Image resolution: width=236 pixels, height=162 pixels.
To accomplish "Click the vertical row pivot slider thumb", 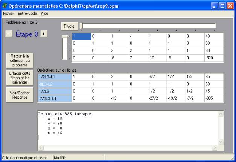I will (x=65, y=37).
